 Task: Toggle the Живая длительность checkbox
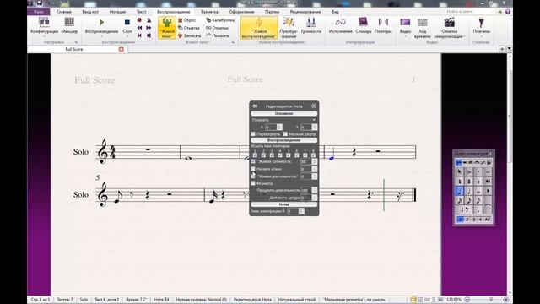(253, 176)
